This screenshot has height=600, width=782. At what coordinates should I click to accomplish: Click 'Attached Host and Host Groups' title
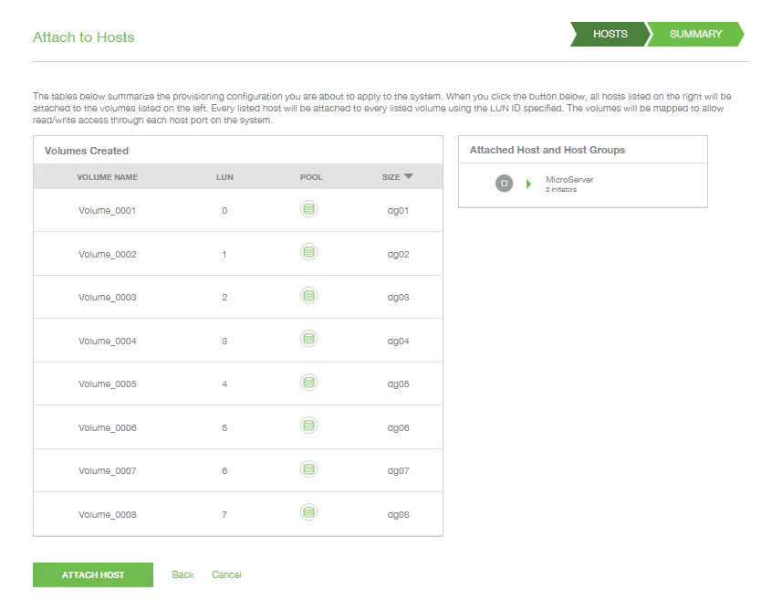click(547, 150)
